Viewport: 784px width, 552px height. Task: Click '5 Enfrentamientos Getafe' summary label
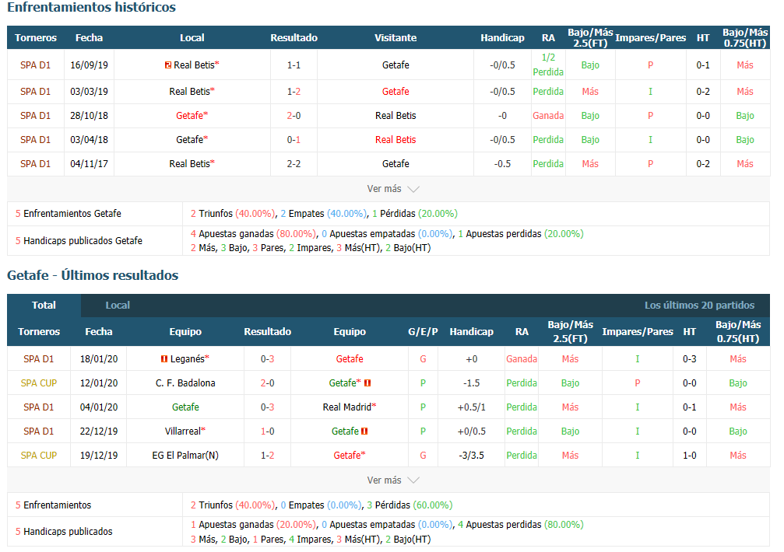68,214
